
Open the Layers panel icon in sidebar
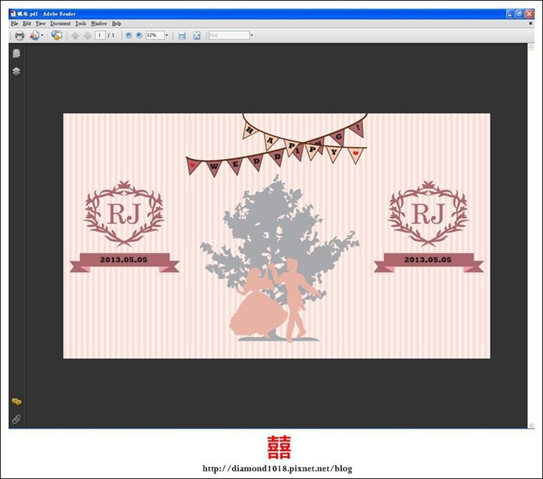click(16, 71)
